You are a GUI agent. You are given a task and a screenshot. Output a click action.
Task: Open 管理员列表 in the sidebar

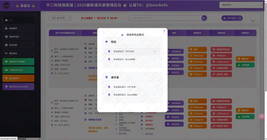coord(19,37)
